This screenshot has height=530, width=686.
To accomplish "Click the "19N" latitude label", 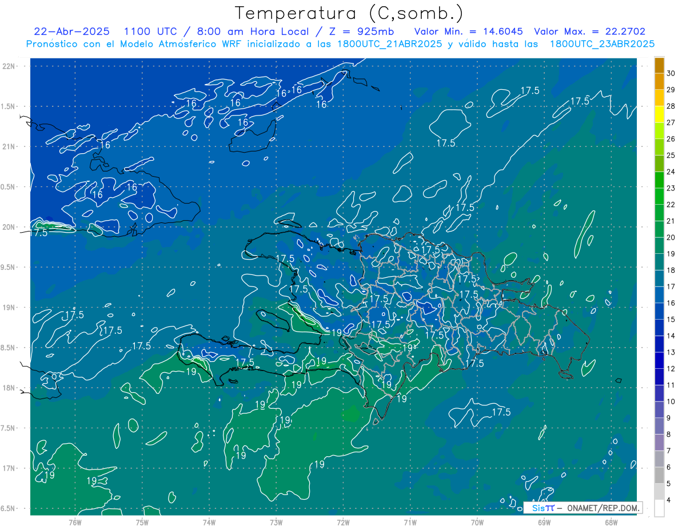I will [x=9, y=308].
